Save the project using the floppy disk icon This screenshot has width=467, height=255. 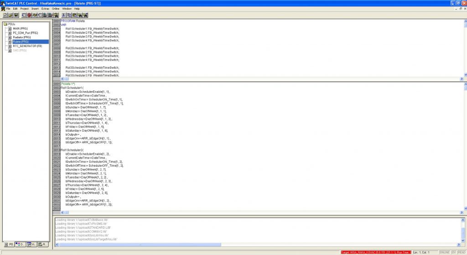pyautogui.click(x=16, y=15)
